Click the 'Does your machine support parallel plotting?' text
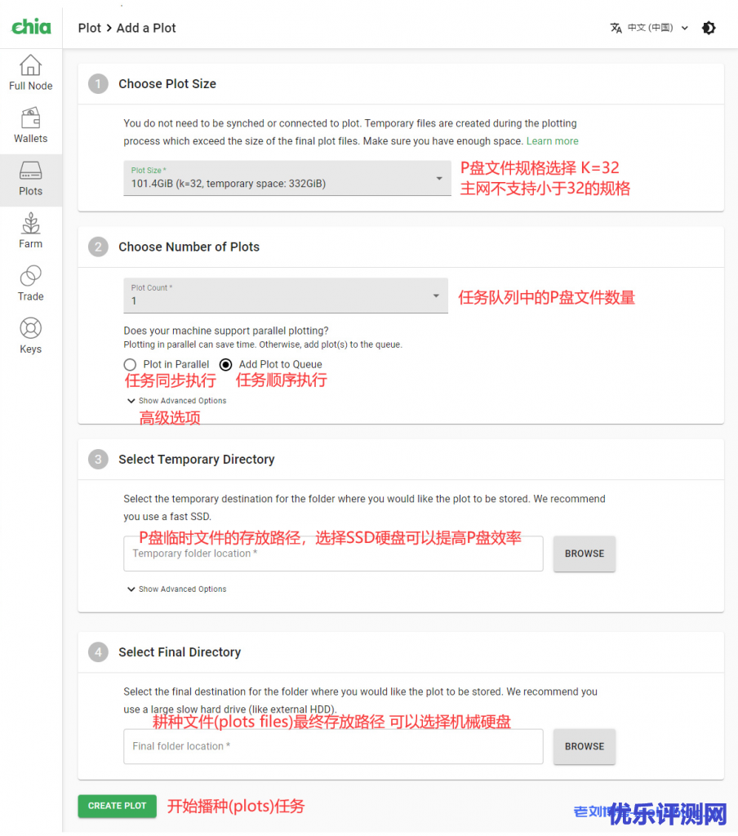 tap(226, 331)
